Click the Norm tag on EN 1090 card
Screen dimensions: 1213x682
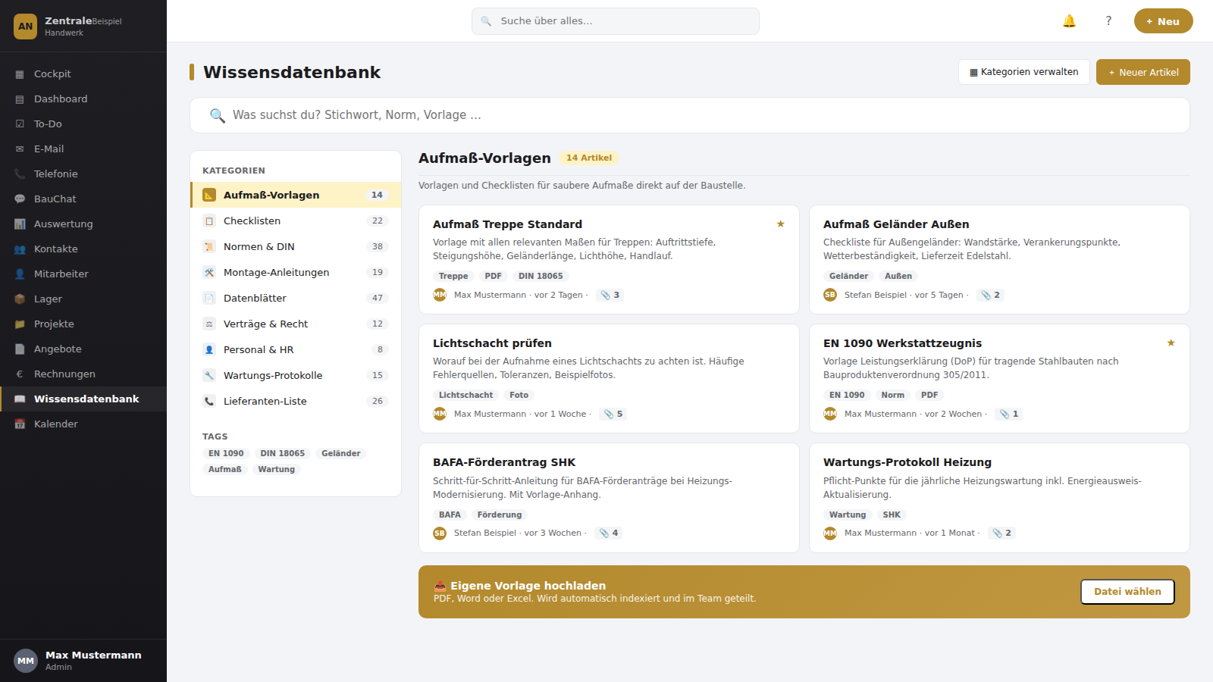click(x=893, y=395)
